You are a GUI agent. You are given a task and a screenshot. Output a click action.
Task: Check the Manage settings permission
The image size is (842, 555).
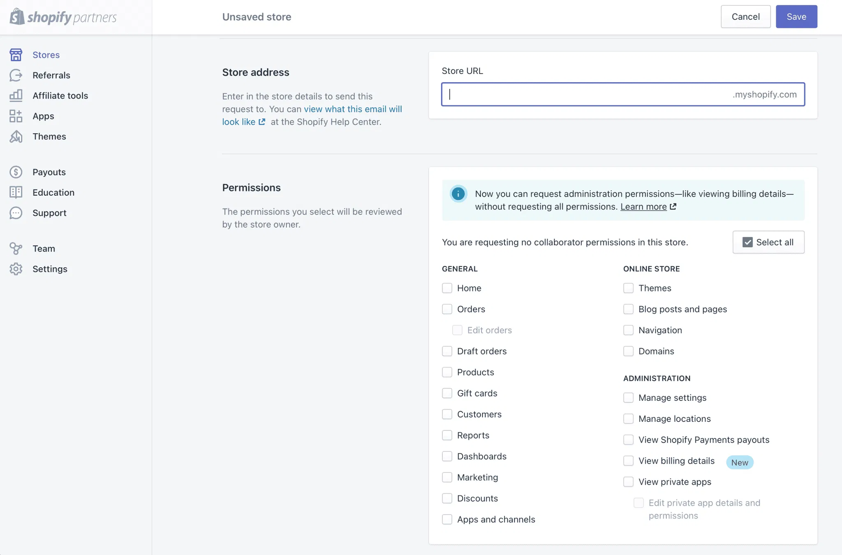coord(628,398)
